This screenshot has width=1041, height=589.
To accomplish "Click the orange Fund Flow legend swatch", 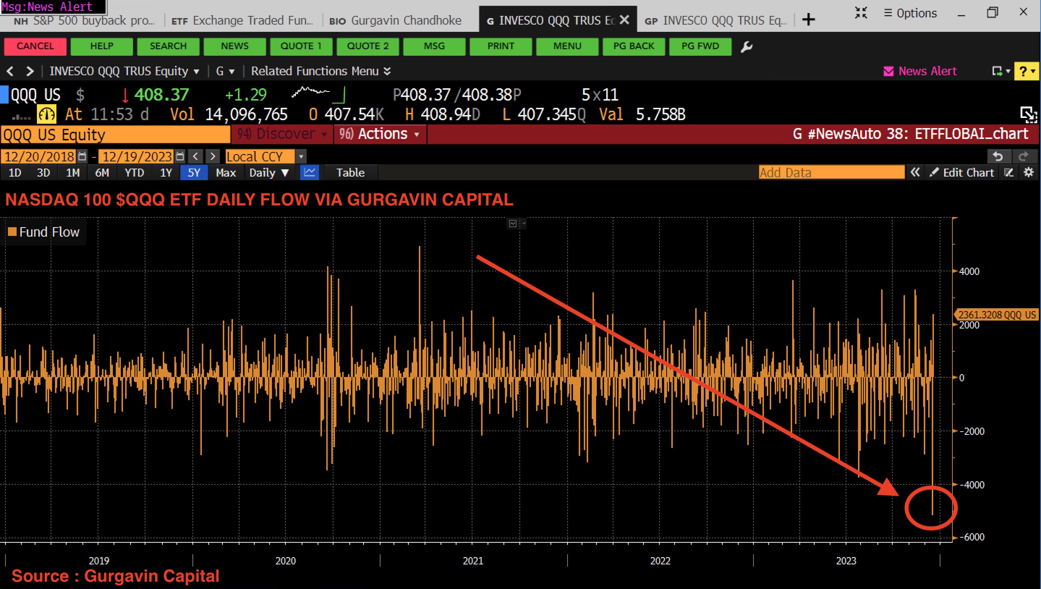I will tap(12, 232).
